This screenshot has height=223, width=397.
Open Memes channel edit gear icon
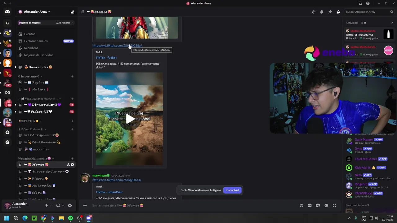point(73,164)
